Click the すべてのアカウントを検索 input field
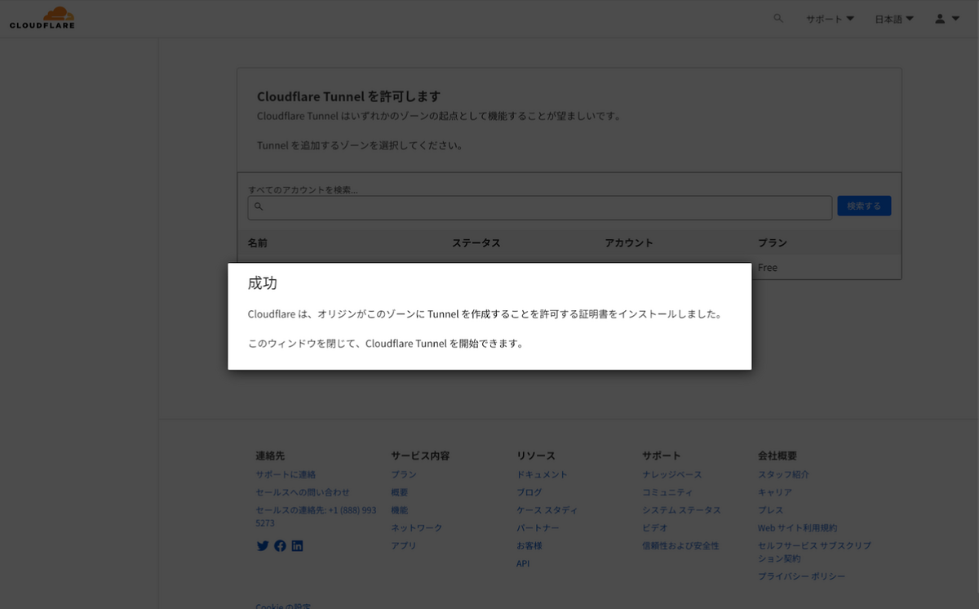 click(540, 207)
